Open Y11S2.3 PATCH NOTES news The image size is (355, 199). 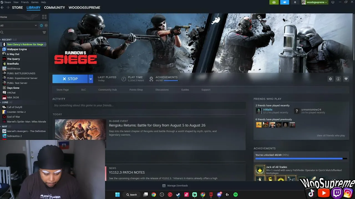[127, 172]
